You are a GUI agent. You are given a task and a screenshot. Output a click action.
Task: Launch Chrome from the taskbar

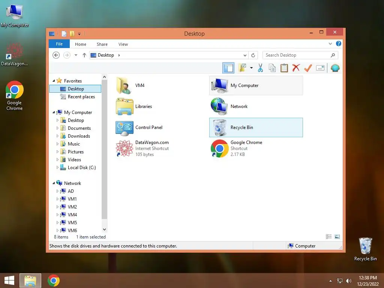pos(54,280)
